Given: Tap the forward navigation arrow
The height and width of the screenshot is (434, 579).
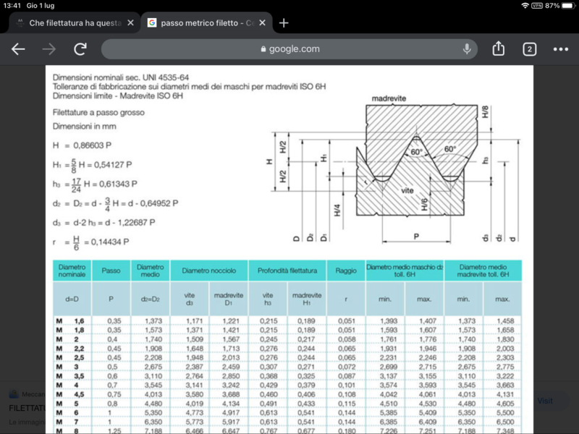Looking at the screenshot, I should tap(48, 51).
